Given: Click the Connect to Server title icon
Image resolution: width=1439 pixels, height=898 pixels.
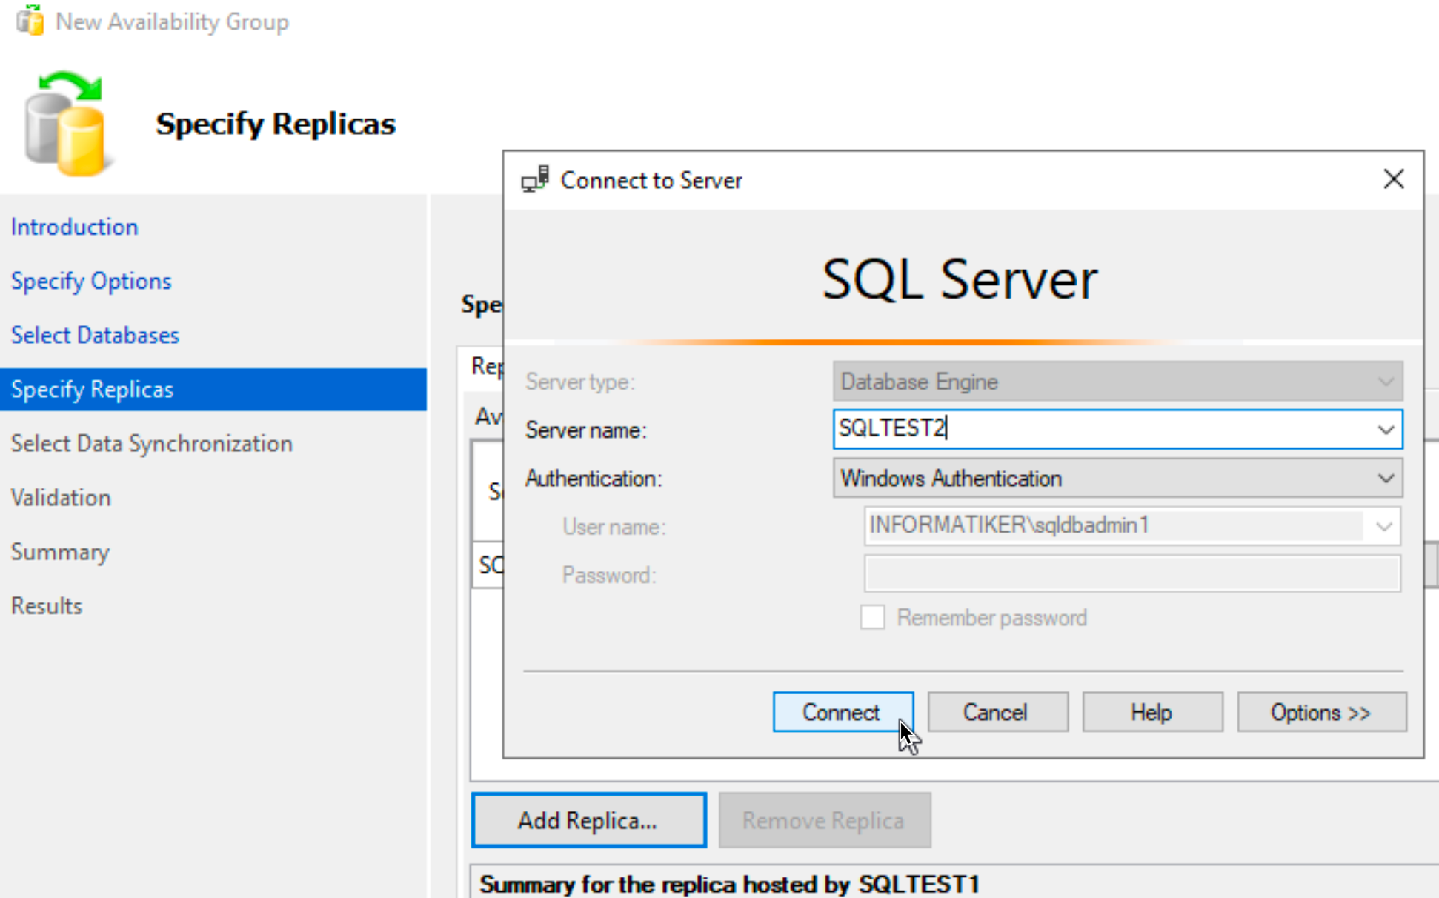Looking at the screenshot, I should 535,179.
